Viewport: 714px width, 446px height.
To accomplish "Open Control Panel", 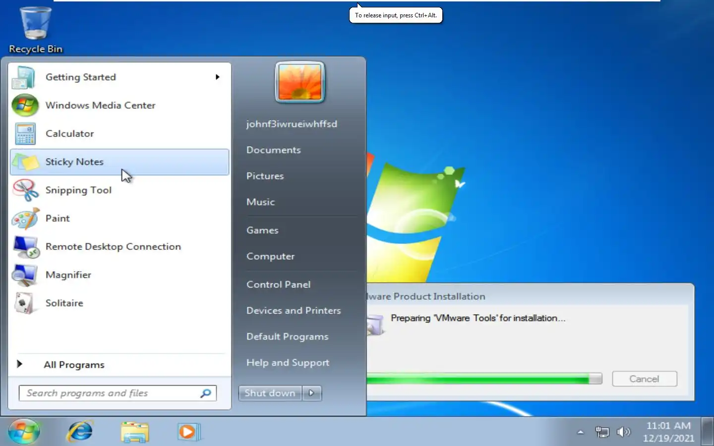I will 279,284.
